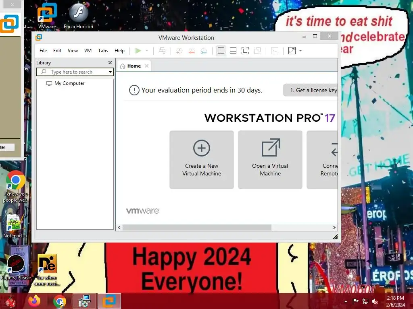Viewport: 413px width, 309px height.
Task: Click the muted volume tray icon
Action: (x=375, y=301)
